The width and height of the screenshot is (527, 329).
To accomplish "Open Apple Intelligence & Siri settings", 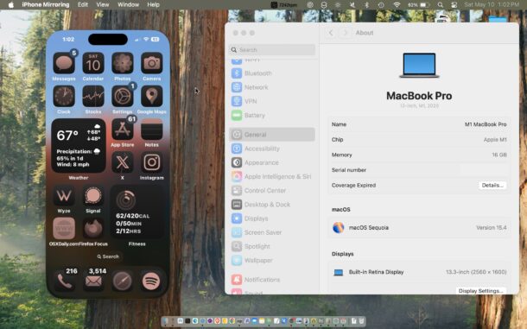I will [272, 176].
